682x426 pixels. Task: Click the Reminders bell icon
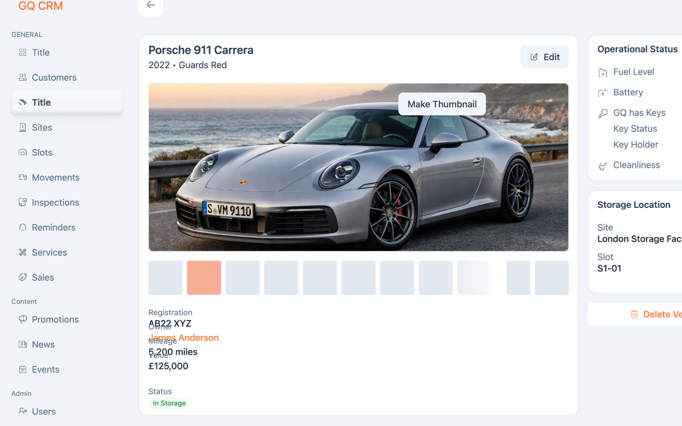coord(23,227)
